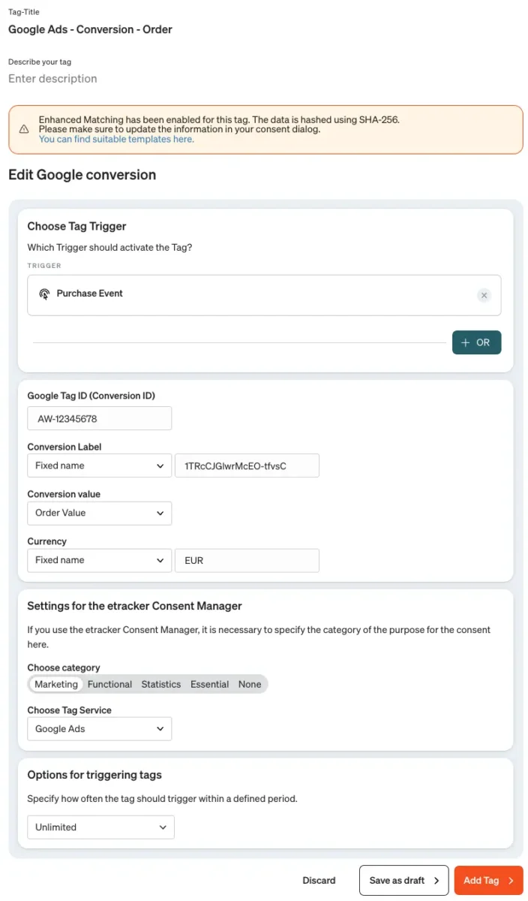Click the plus icon on the OR button
528x901 pixels.
click(466, 342)
